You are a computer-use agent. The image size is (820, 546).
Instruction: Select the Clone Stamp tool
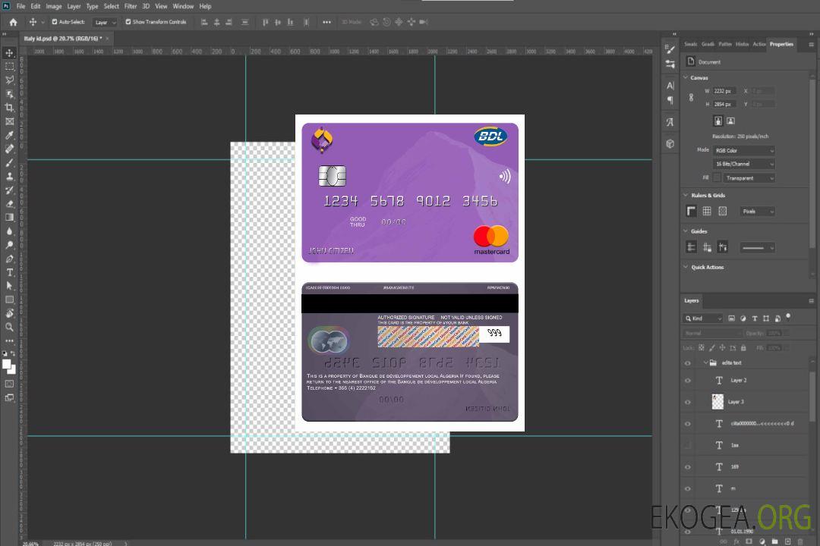pos(9,176)
